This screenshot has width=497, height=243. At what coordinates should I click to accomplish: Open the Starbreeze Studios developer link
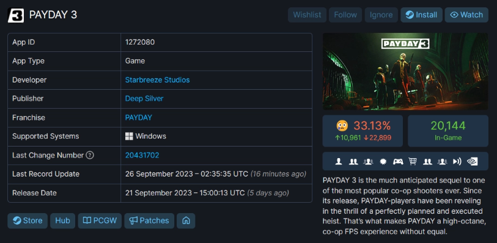[x=157, y=80]
